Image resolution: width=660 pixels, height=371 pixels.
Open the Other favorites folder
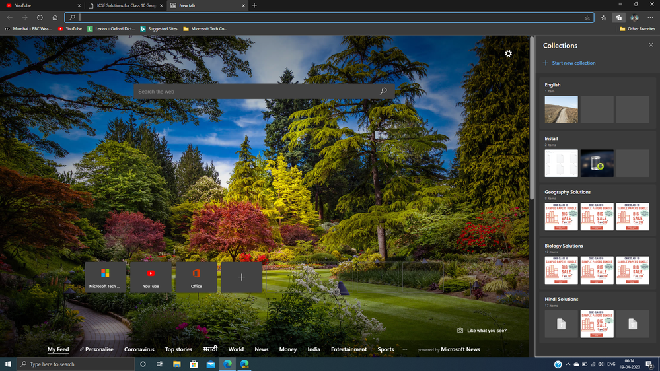638,29
